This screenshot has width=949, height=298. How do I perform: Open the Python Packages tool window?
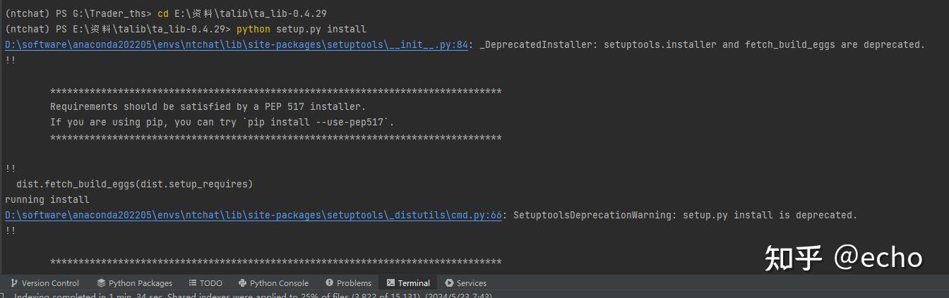(134, 283)
